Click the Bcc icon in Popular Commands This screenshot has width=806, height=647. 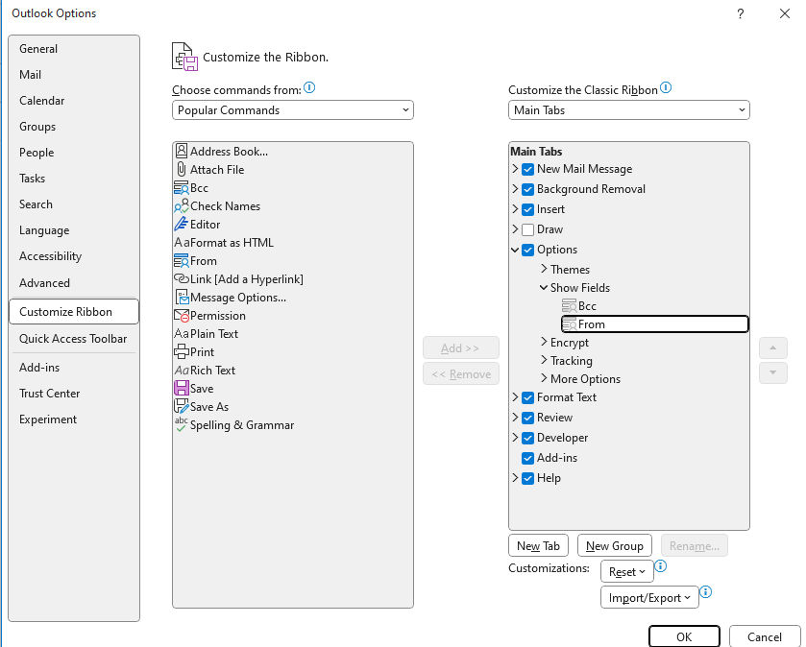click(x=181, y=188)
